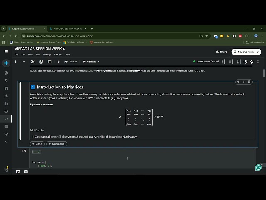
Task: Open the View menu
Action: pyautogui.click(x=30, y=55)
